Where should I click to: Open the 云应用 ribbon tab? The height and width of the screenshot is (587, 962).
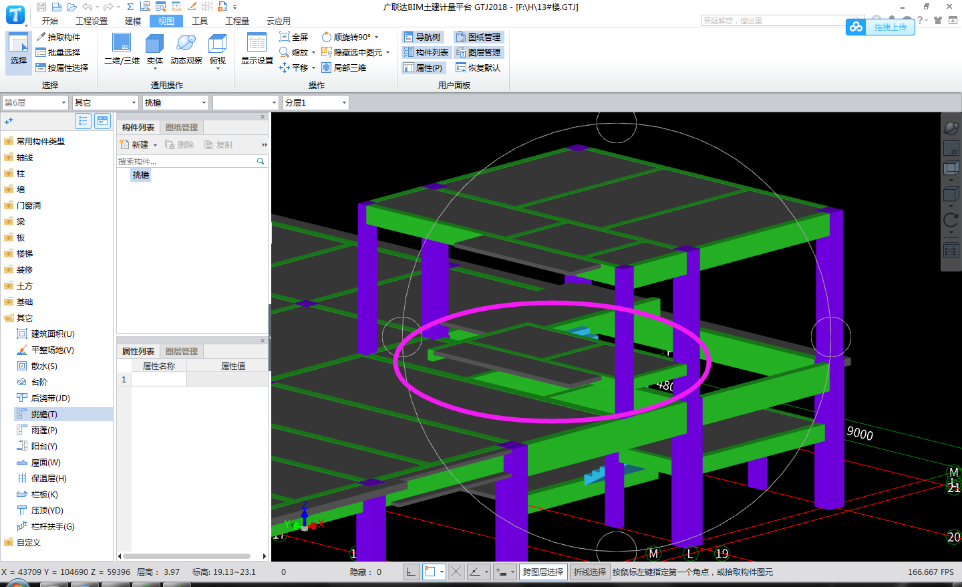(279, 21)
